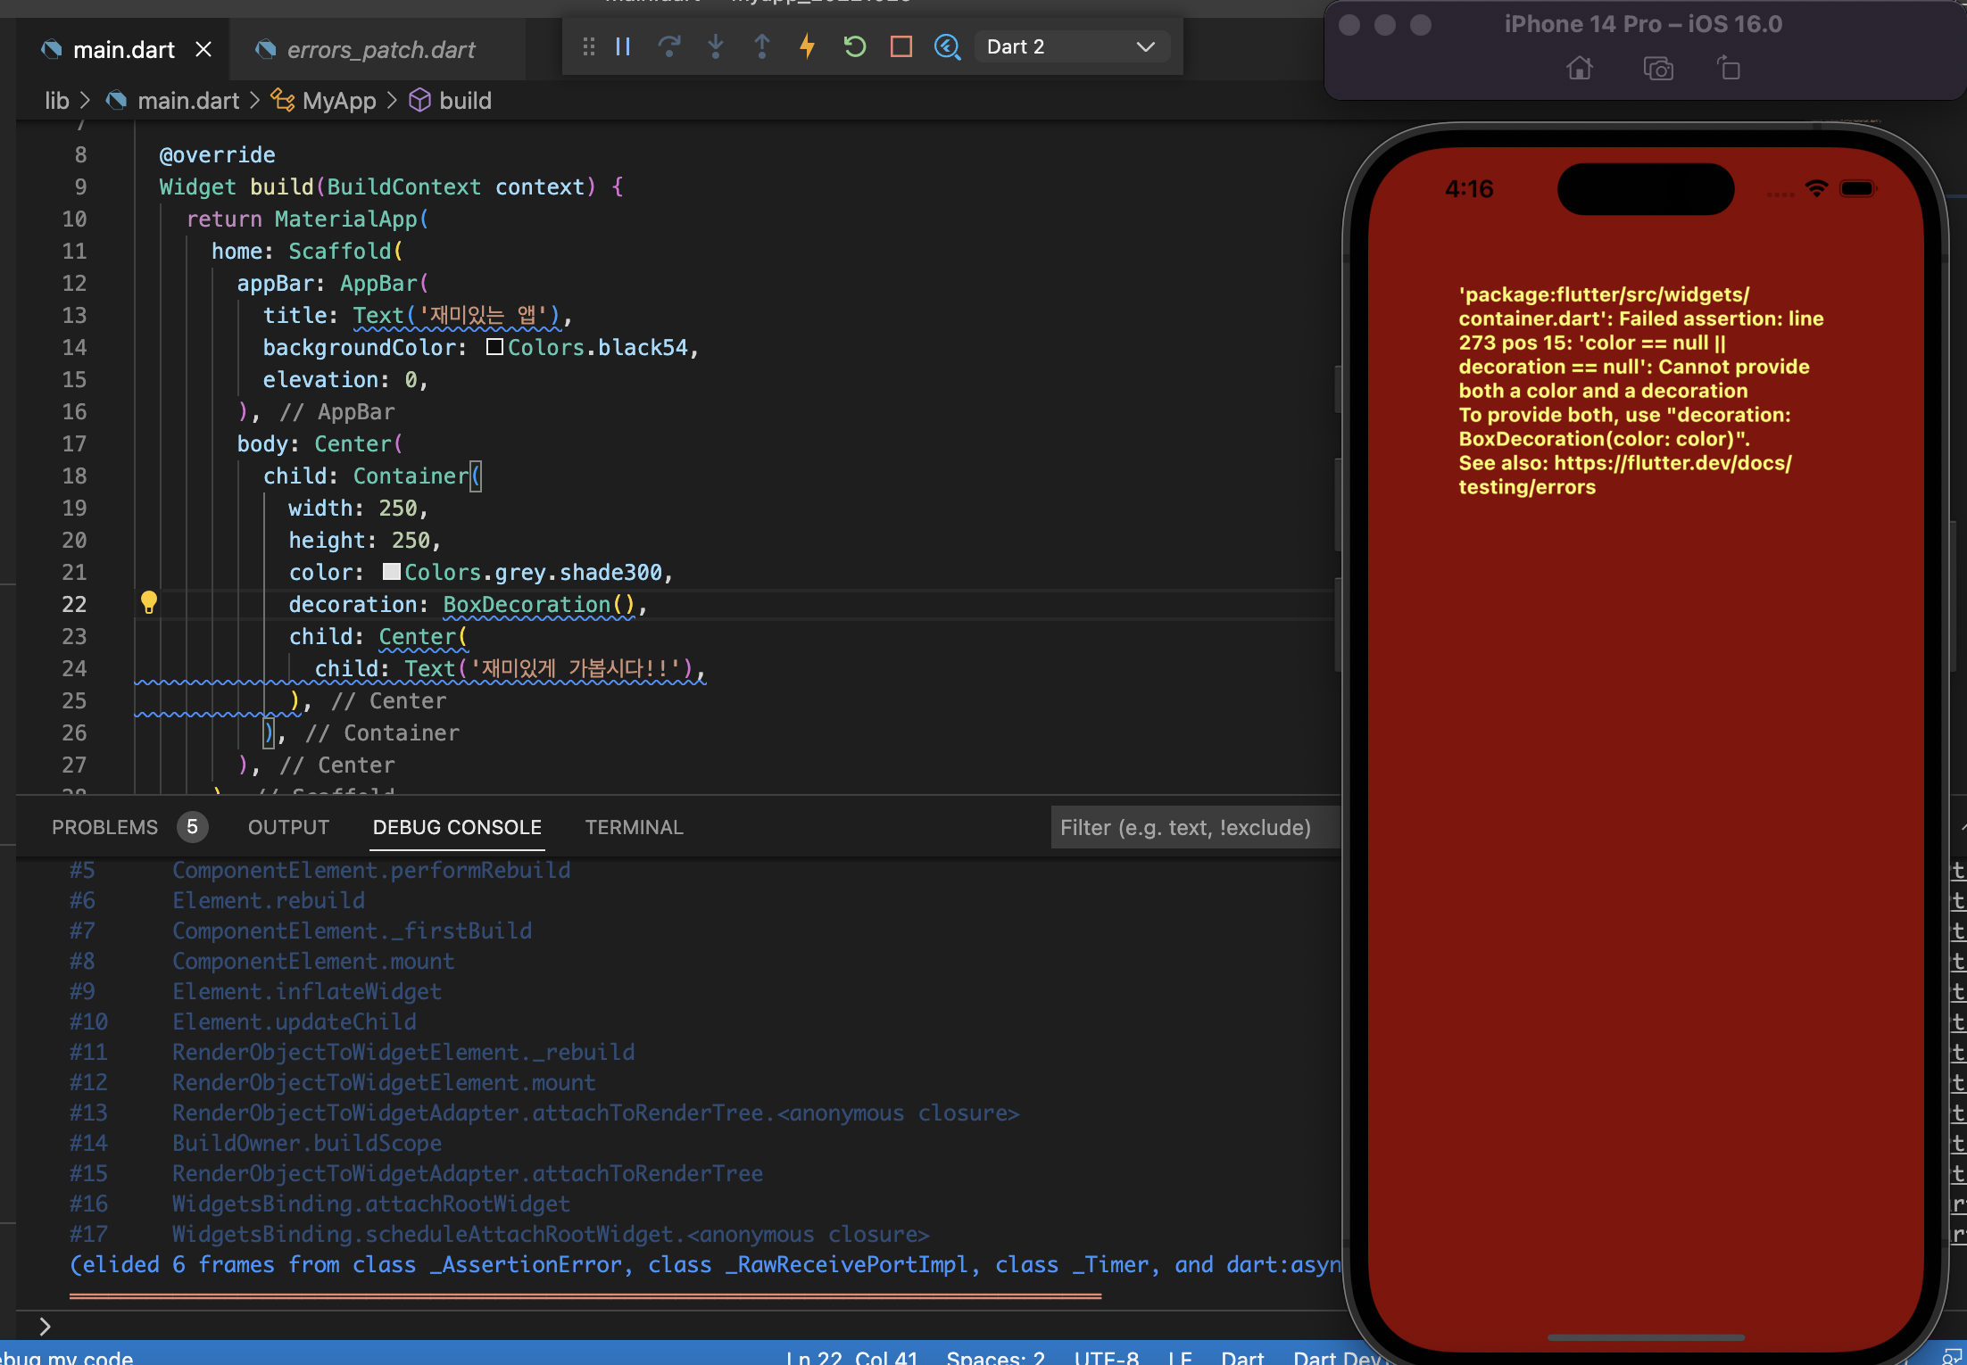
Task: Rotate the simulator device icon
Action: point(1729,69)
